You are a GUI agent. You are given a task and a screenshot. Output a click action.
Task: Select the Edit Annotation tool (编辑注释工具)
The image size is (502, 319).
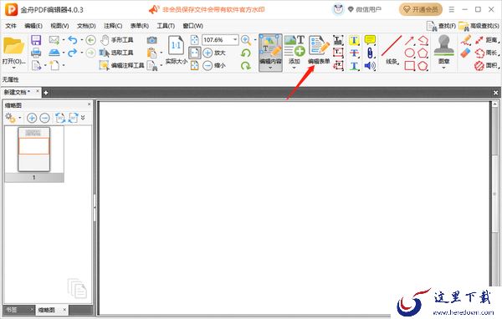tap(121, 65)
